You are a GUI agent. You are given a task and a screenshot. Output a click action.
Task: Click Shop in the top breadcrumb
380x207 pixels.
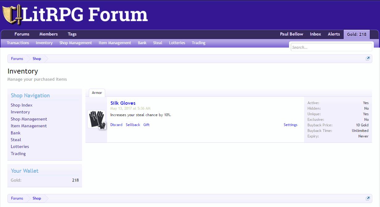(37, 59)
